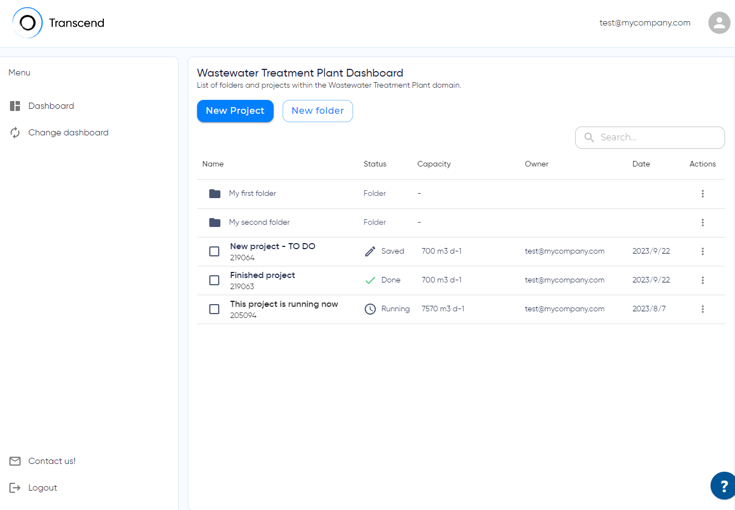This screenshot has width=735, height=510.
Task: Select the 'New project - TO DO' checkbox
Action: click(x=214, y=251)
